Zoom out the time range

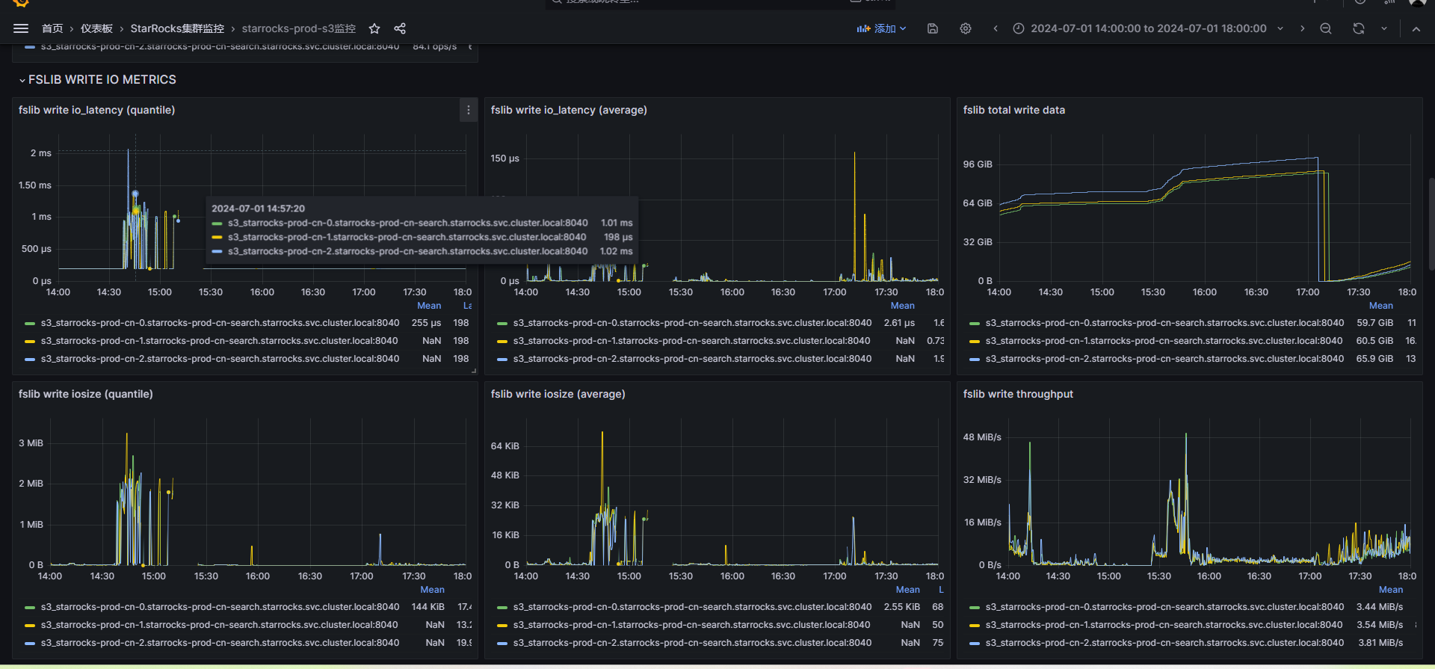1326,28
